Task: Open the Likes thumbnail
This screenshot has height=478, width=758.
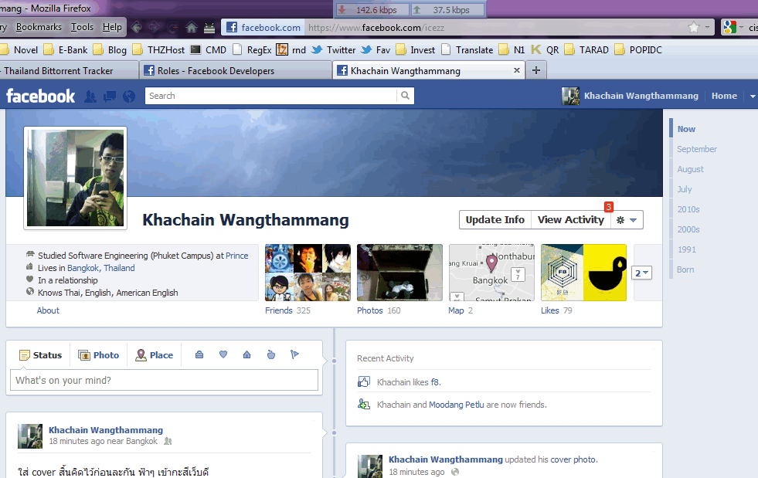Action: click(583, 273)
